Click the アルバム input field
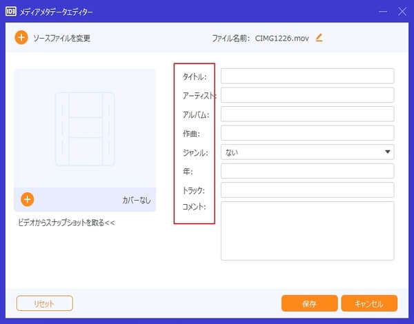 click(307, 114)
